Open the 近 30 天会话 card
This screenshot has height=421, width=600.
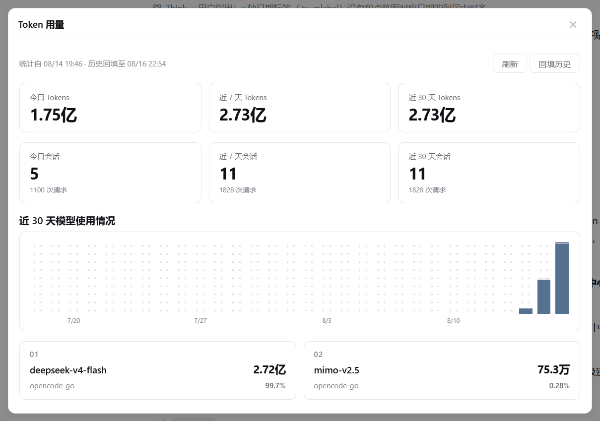pos(489,173)
